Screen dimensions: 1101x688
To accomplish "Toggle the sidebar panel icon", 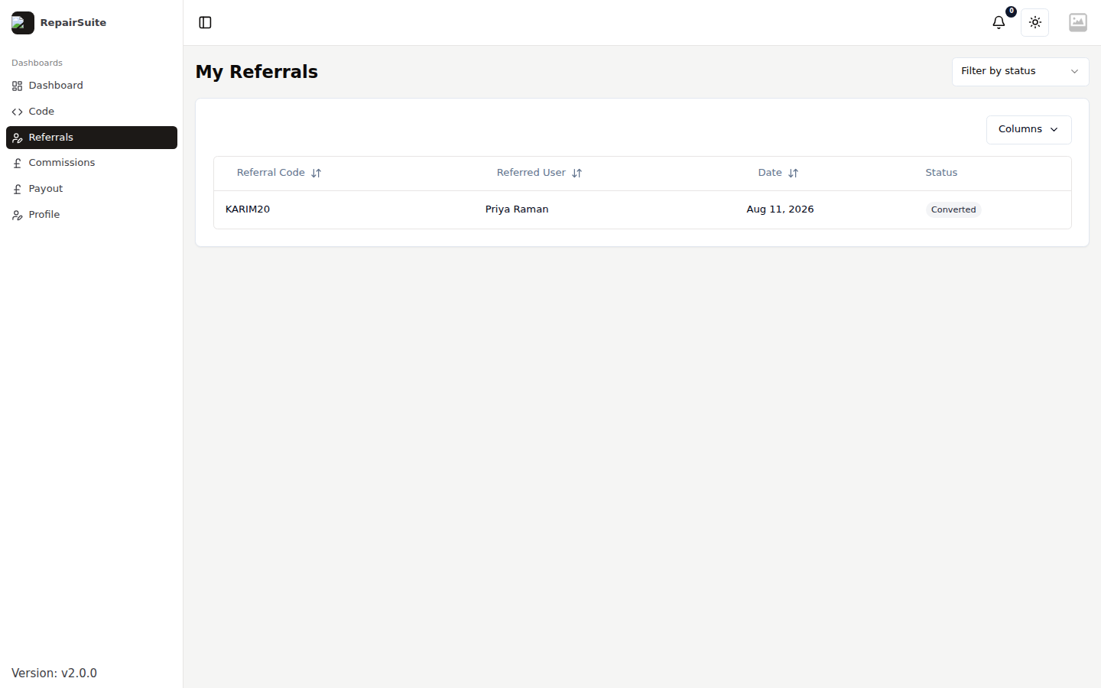I will [x=205, y=23].
